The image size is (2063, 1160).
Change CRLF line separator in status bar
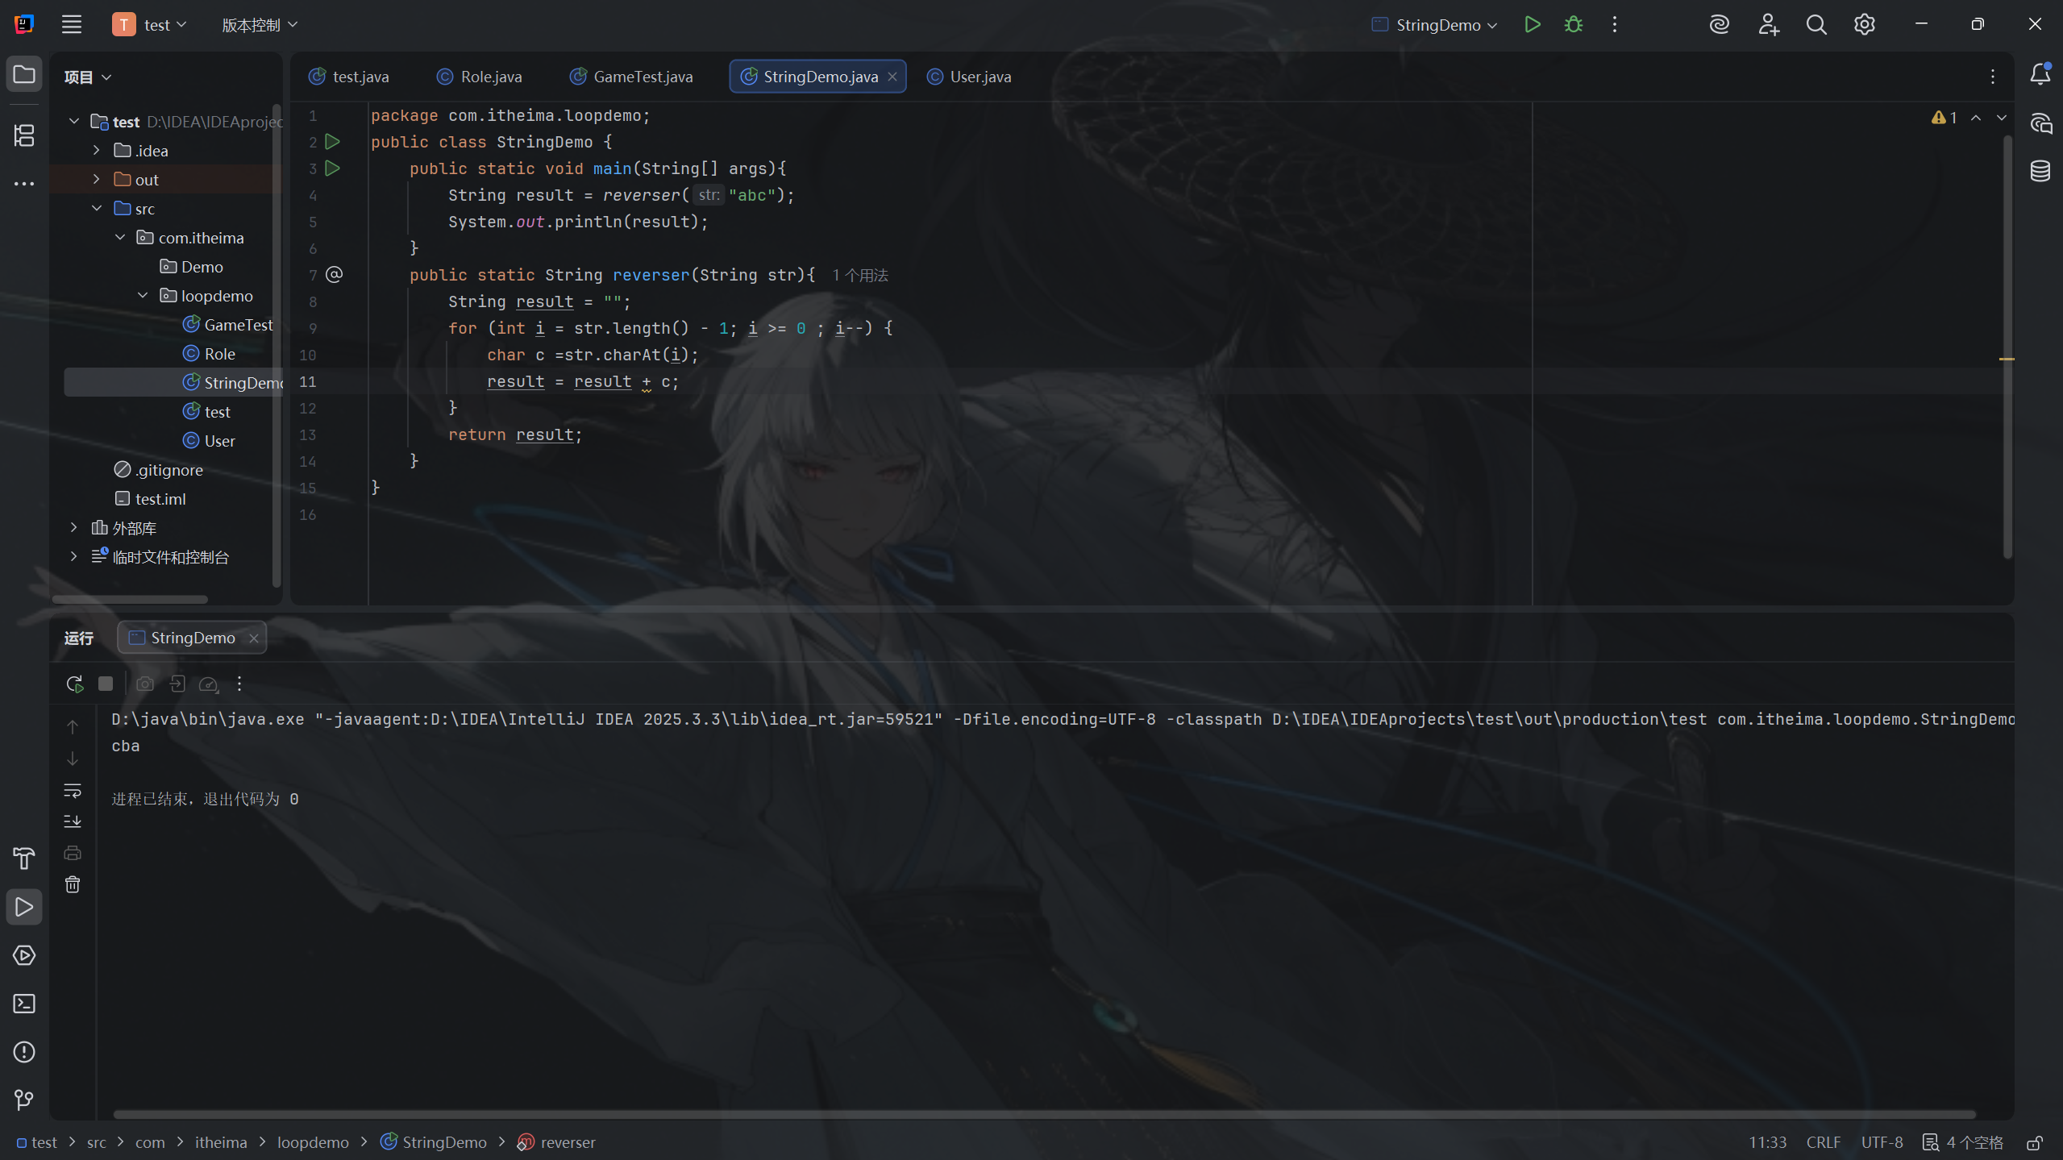coord(1824,1143)
